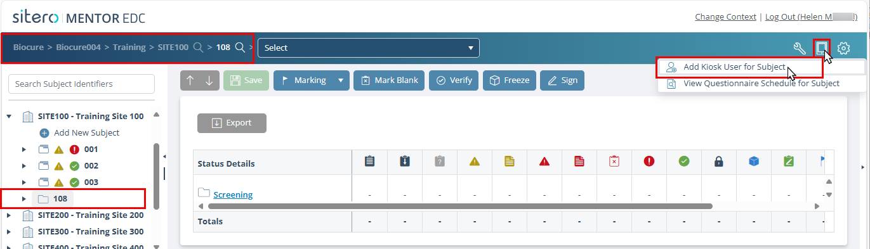Open the settings gear icon

pyautogui.click(x=843, y=48)
